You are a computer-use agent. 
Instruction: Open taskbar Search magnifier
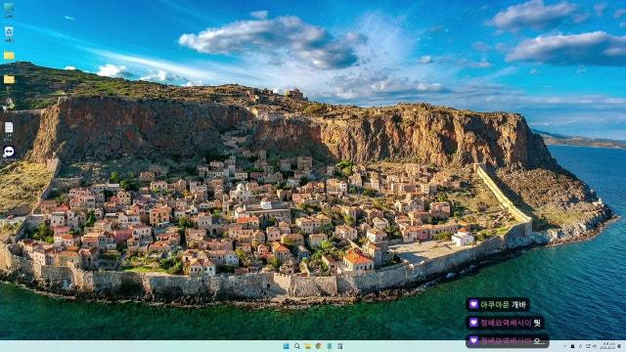point(297,346)
